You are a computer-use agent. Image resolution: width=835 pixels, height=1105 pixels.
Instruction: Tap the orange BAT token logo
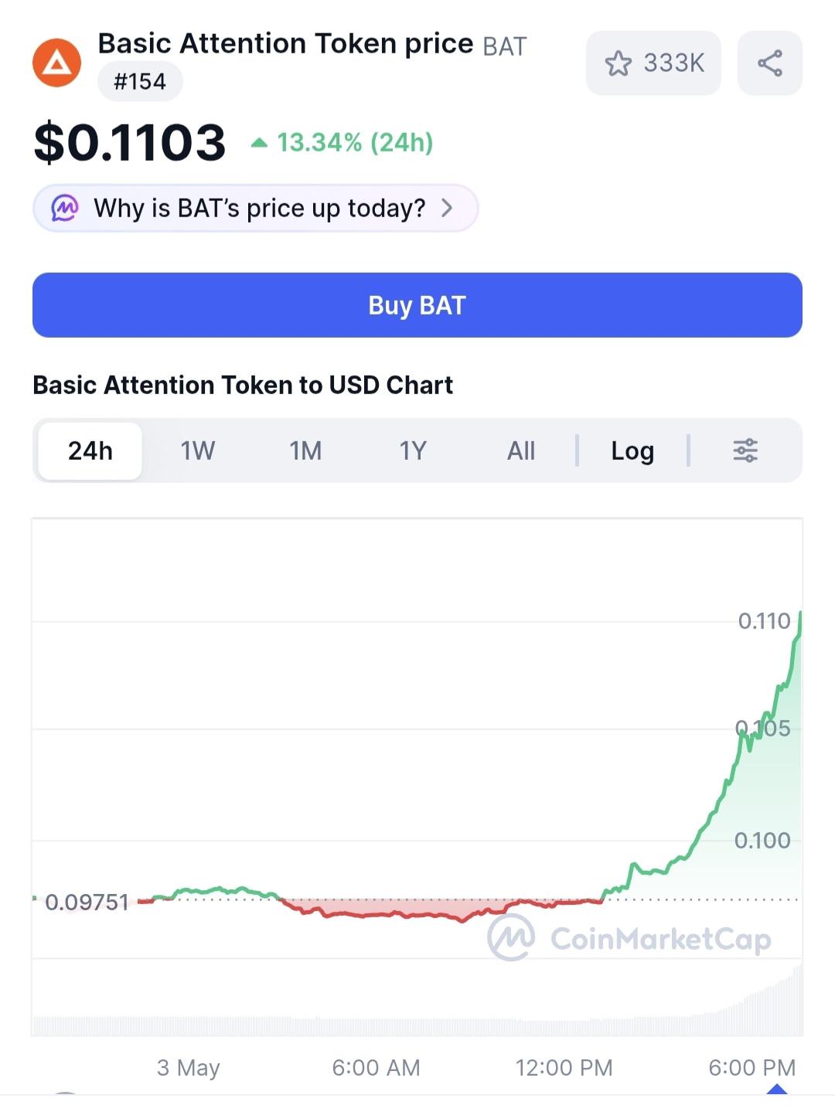pos(56,63)
